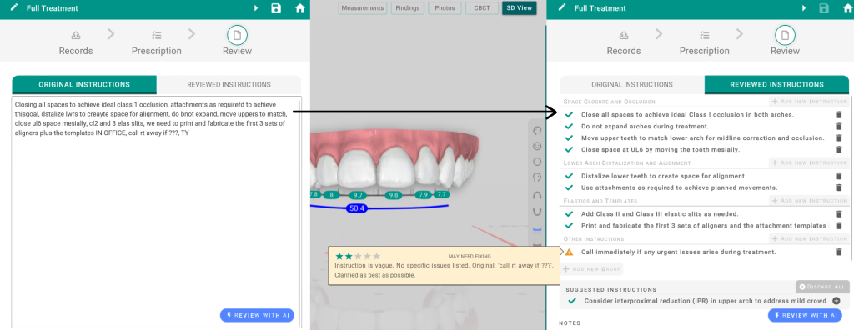Screen dimensions: 854x330
Task: Toggle checkmark for 'Close all spaces to achieve ideal'
Action: coord(569,115)
